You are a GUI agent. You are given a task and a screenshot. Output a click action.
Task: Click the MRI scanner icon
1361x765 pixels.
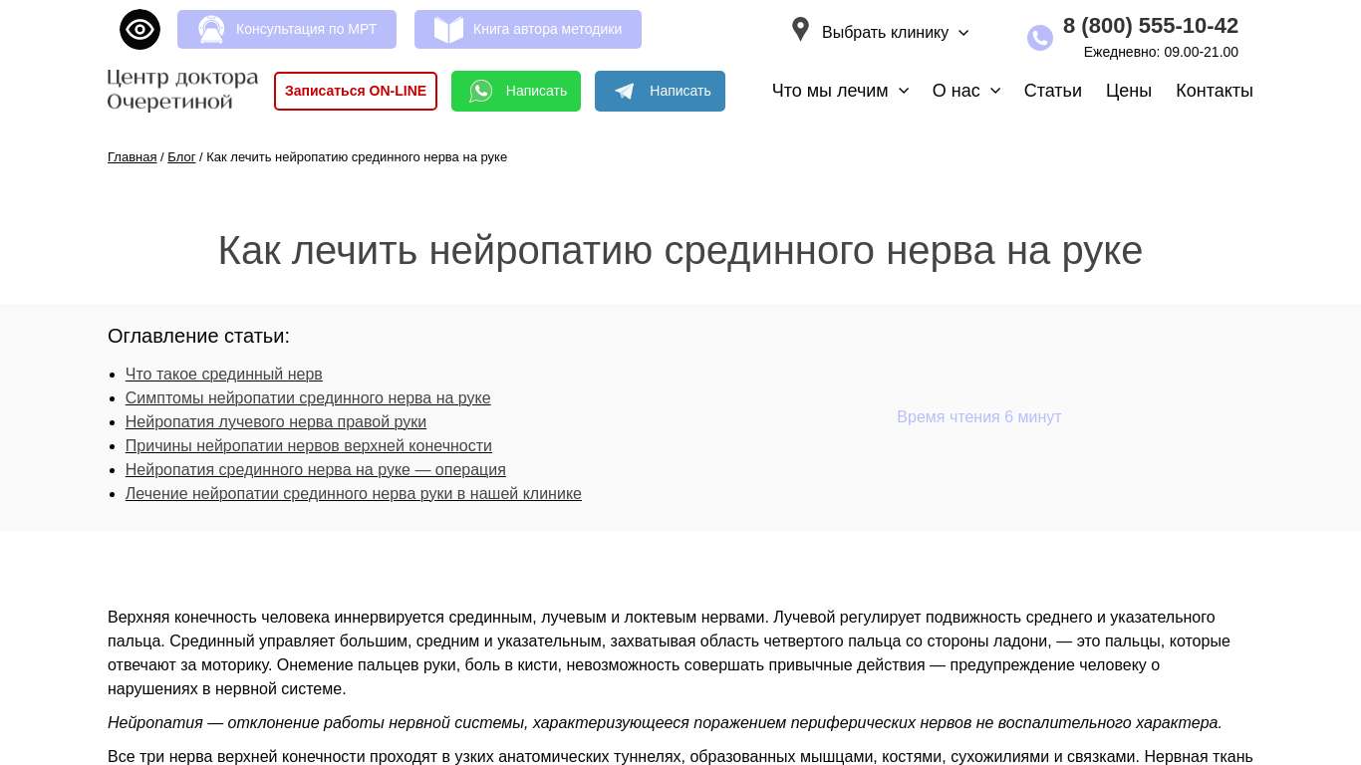point(211,30)
